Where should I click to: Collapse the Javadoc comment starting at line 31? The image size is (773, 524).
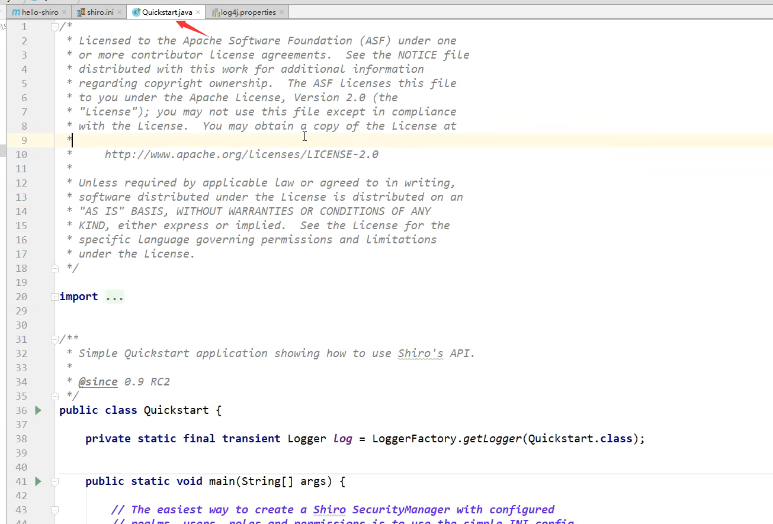coord(54,339)
